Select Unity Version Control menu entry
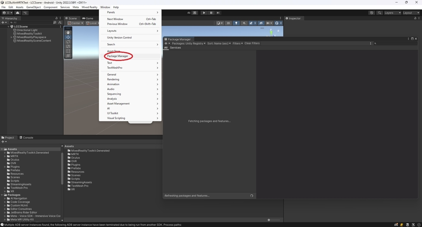This screenshot has width=422, height=227. (x=130, y=38)
